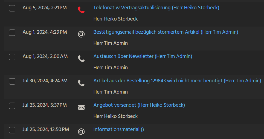This screenshot has width=264, height=139.
Task: Open the Informationsmaterial () link
Action: point(118,129)
